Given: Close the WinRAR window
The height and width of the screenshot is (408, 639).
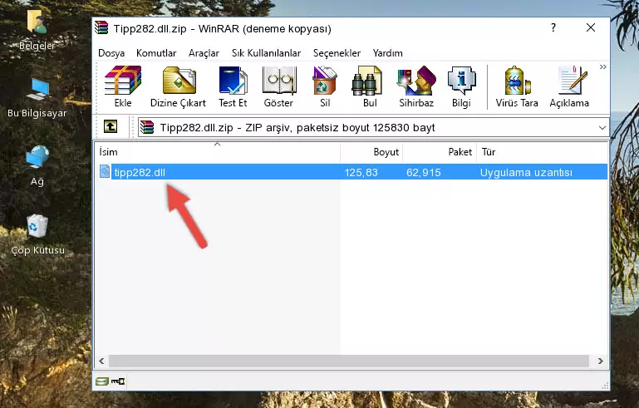Looking at the screenshot, I should pos(591,27).
